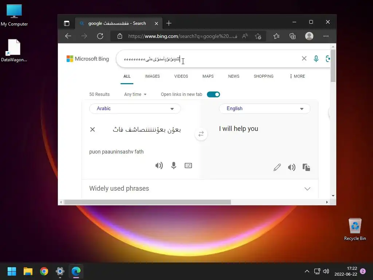The height and width of the screenshot is (280, 373).
Task: Toggle Open links in new tab
Action: click(x=213, y=94)
